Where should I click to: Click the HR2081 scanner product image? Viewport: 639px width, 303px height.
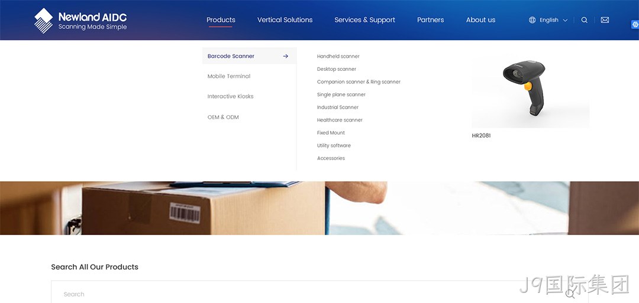[x=530, y=91]
